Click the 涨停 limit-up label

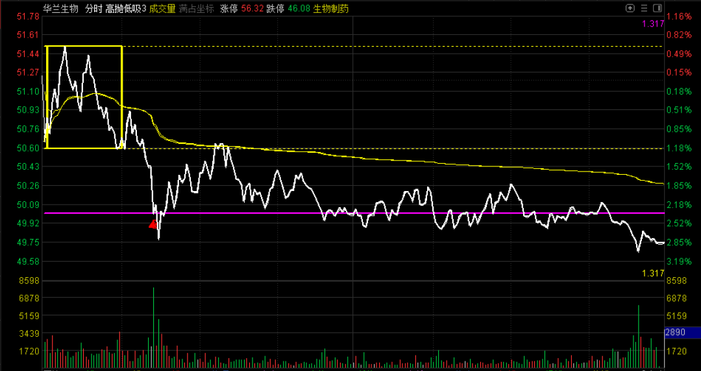tap(229, 8)
